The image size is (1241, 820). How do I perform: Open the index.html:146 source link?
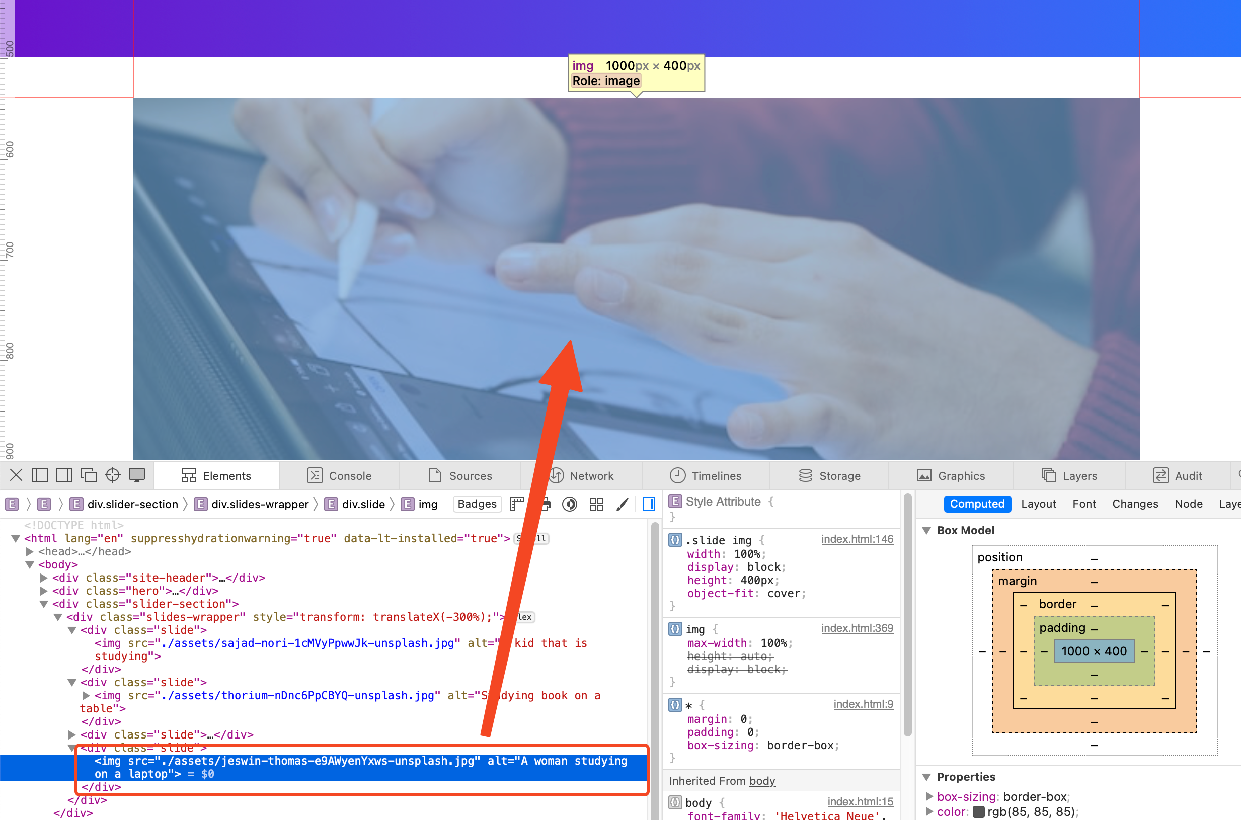tap(858, 539)
